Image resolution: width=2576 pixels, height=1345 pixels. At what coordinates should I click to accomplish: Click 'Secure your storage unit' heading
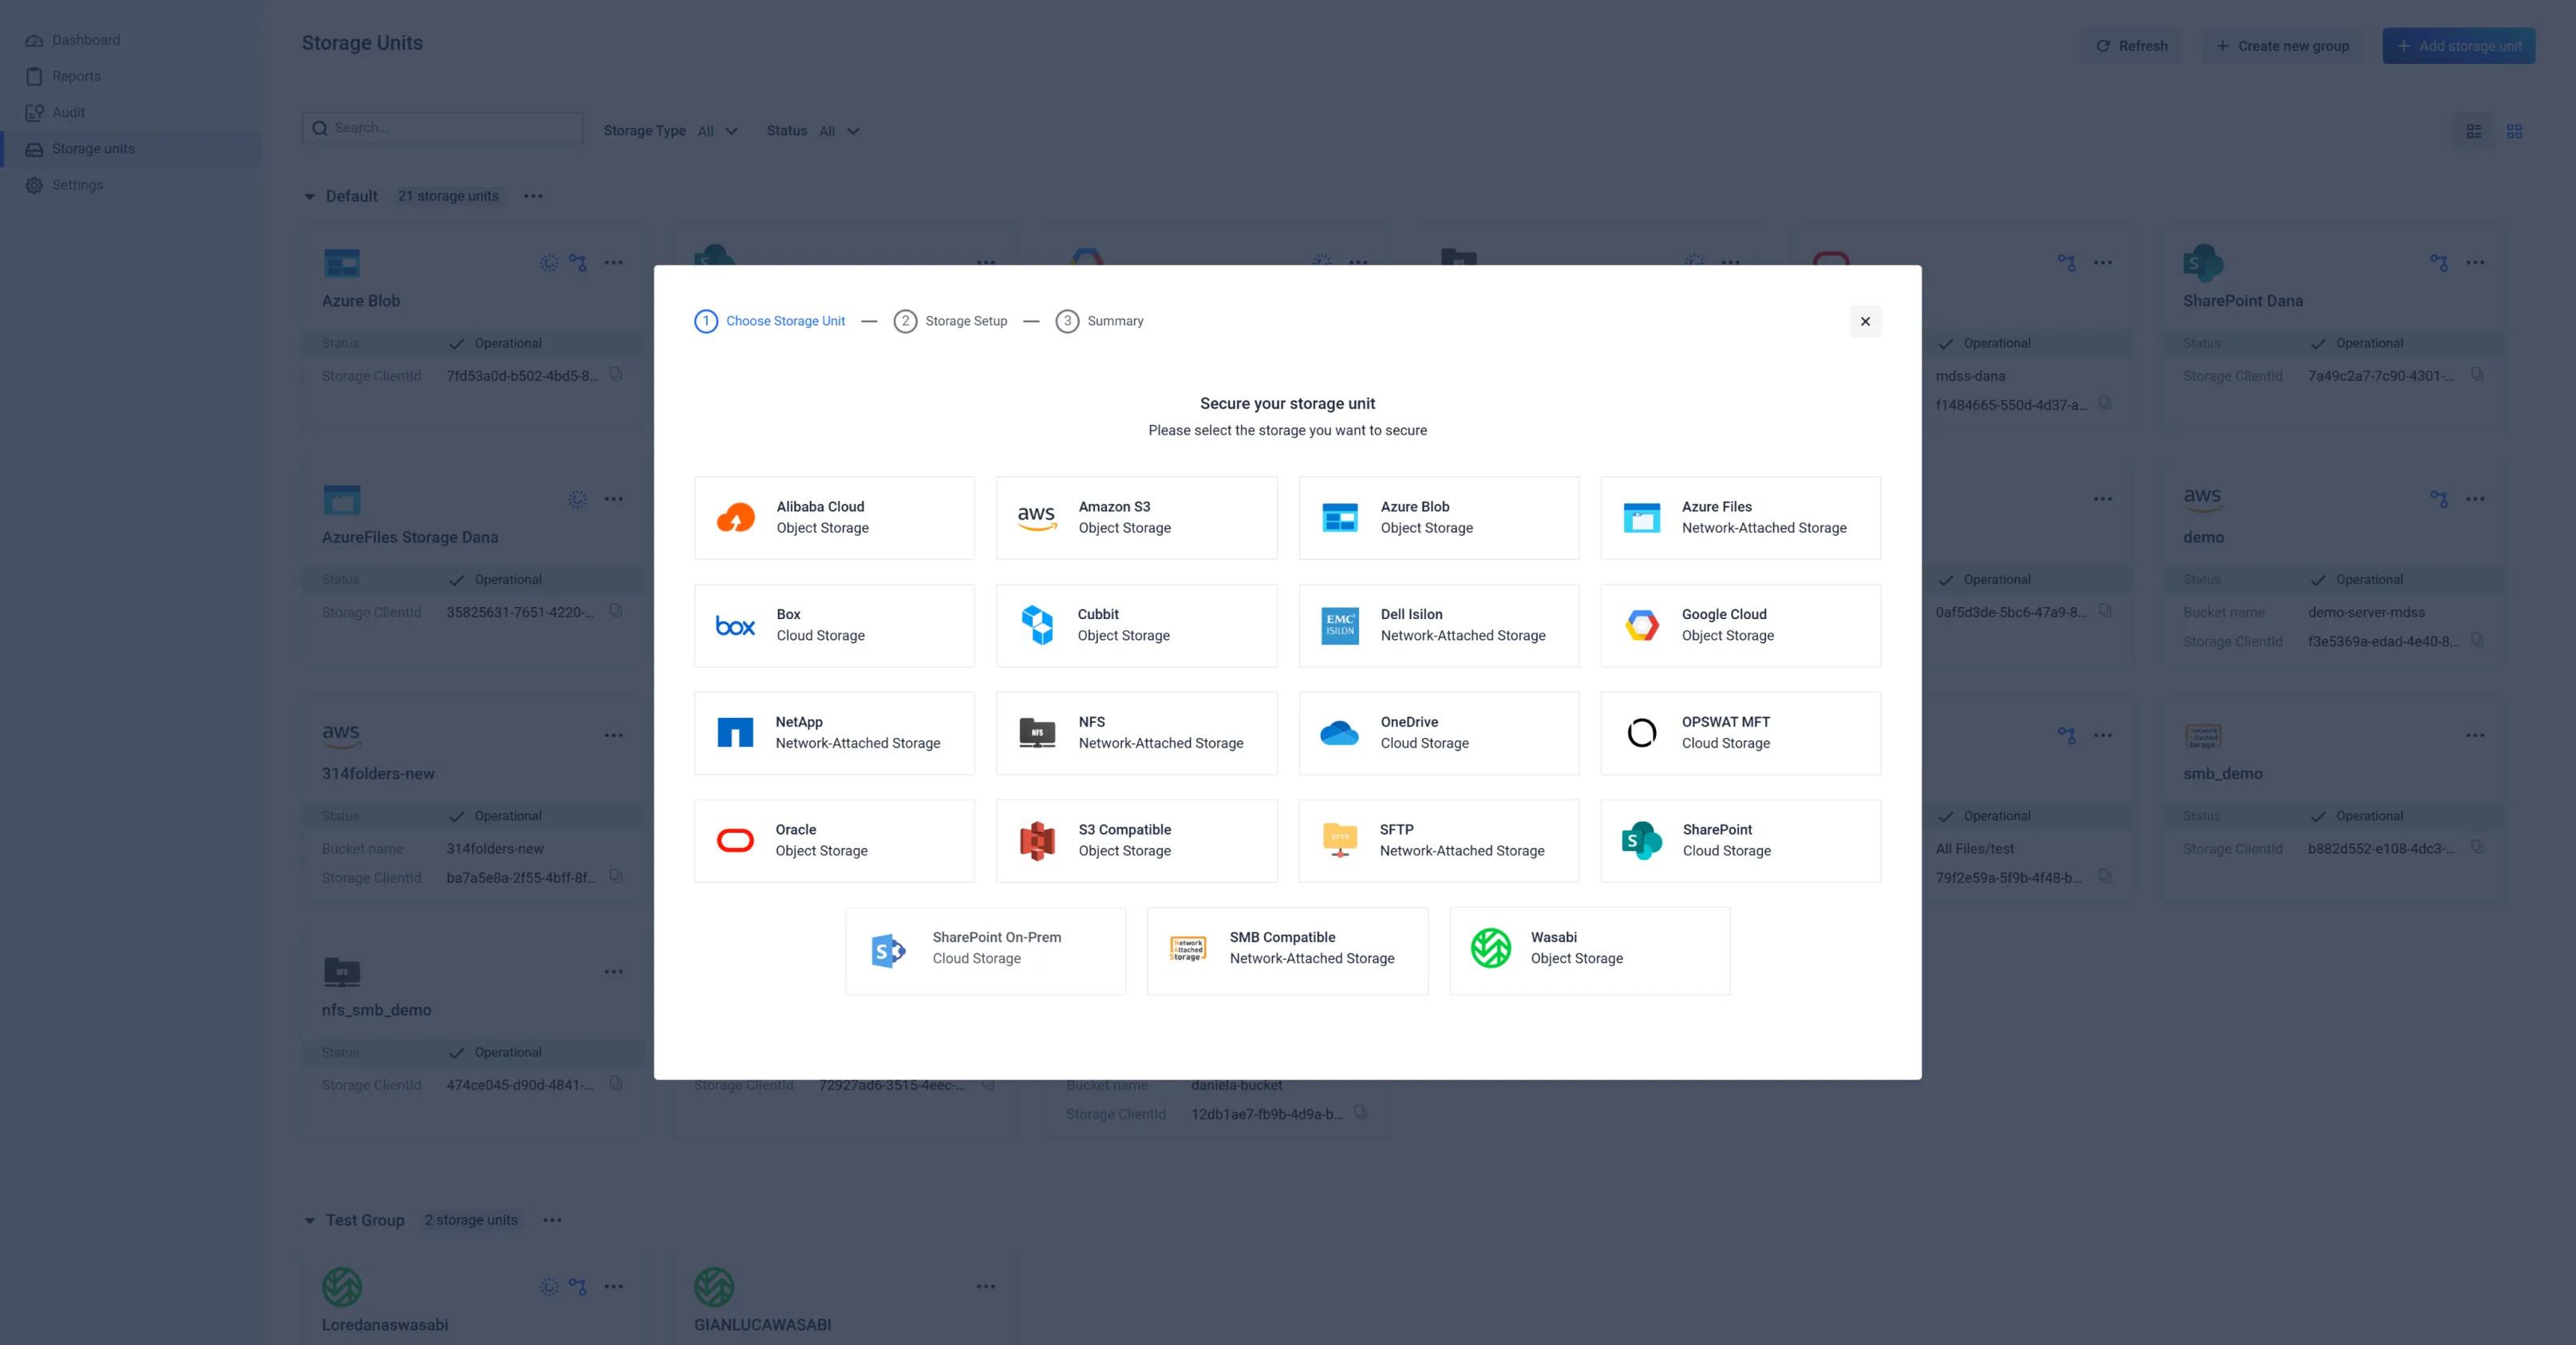coord(1287,404)
